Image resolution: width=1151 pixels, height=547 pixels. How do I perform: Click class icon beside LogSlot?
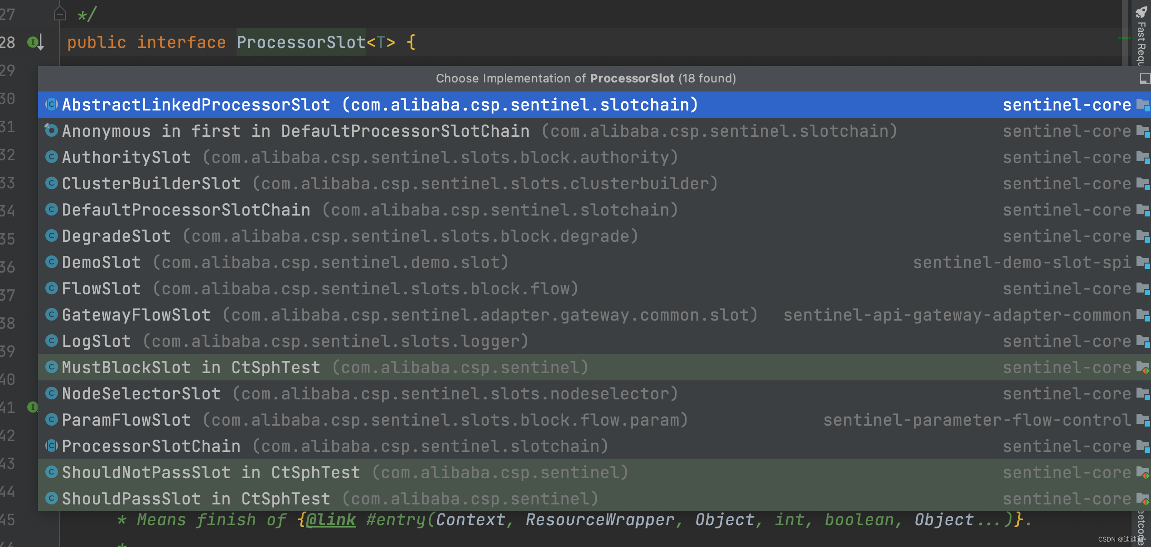tap(52, 341)
